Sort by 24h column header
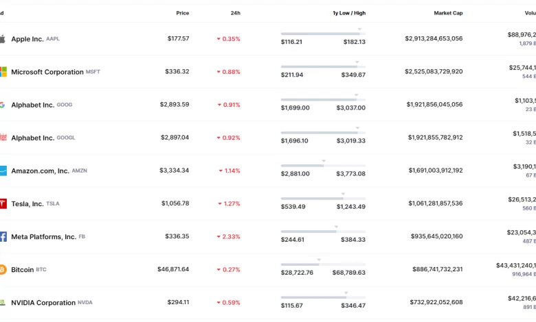 pos(235,13)
